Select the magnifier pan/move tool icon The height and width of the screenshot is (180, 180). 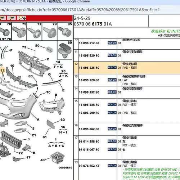22,18
